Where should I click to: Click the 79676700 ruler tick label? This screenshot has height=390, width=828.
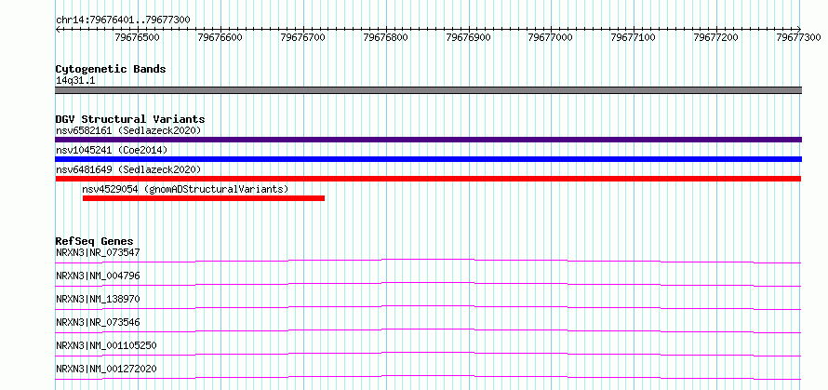303,37
